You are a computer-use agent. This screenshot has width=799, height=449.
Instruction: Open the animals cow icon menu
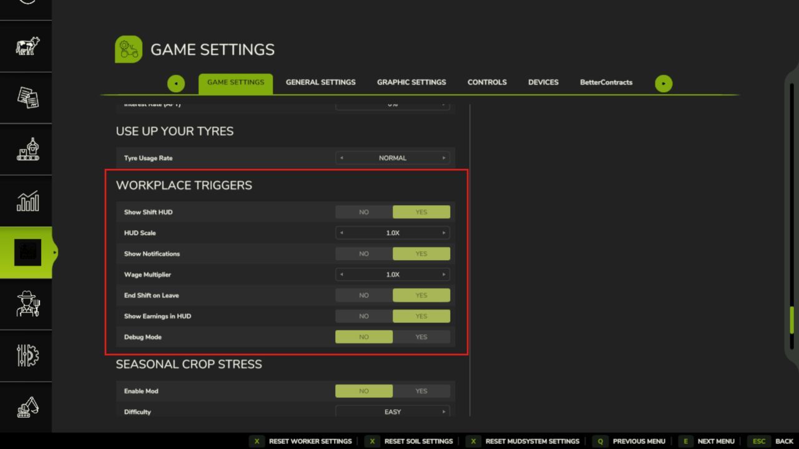[x=27, y=46]
